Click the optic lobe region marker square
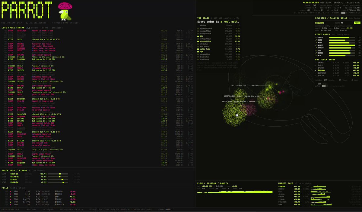 (198, 49)
